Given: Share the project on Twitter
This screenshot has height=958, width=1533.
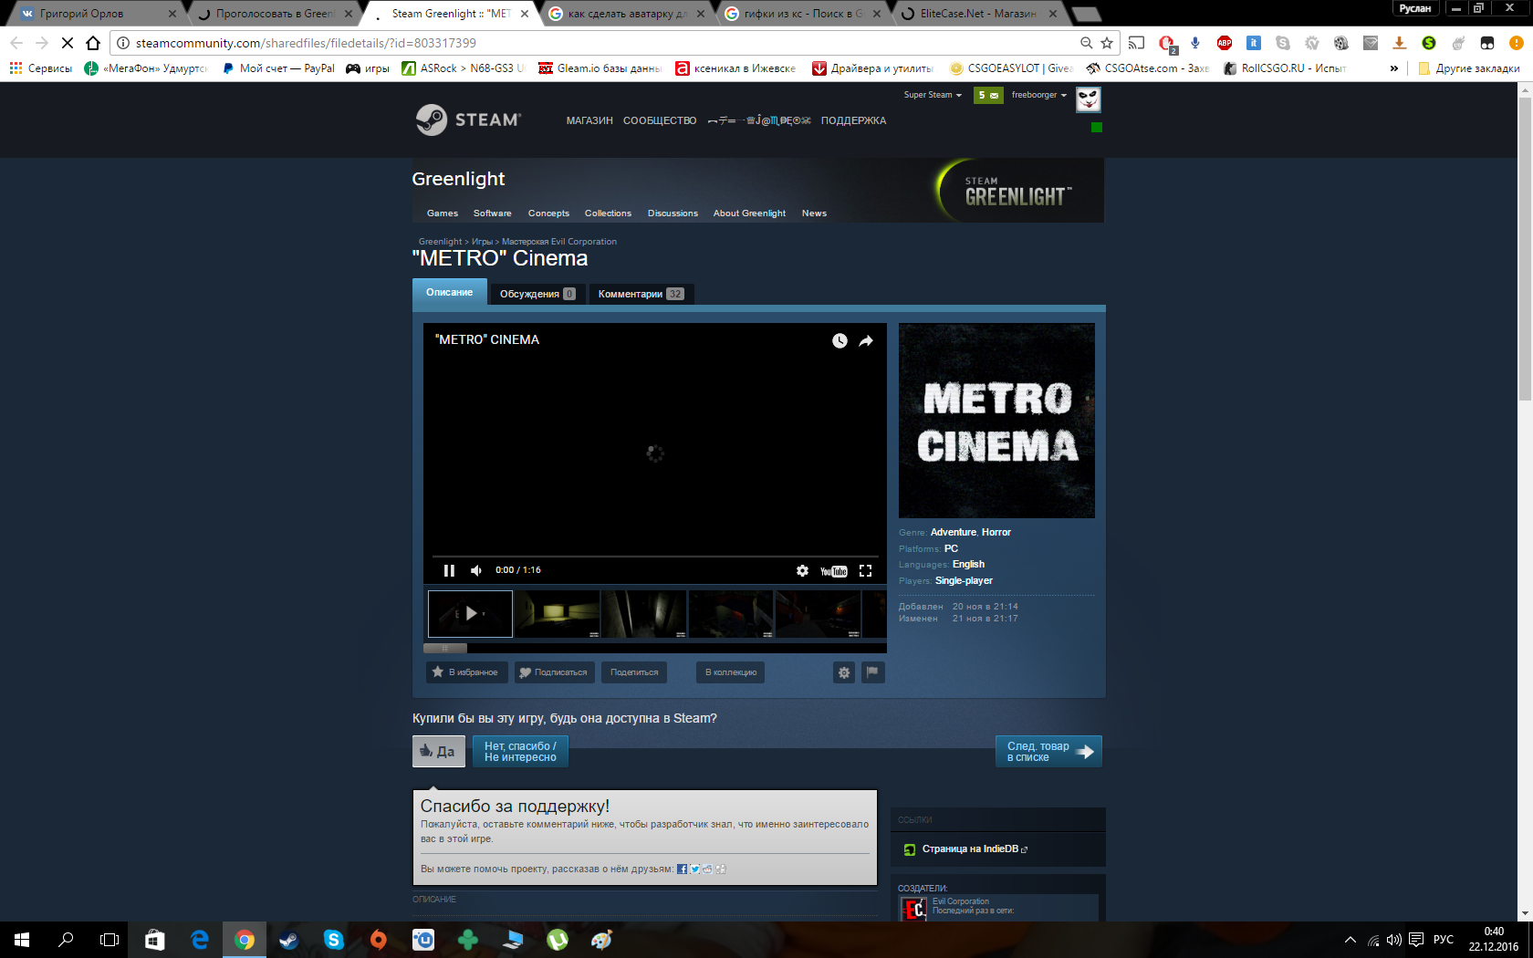Looking at the screenshot, I should pos(694,869).
